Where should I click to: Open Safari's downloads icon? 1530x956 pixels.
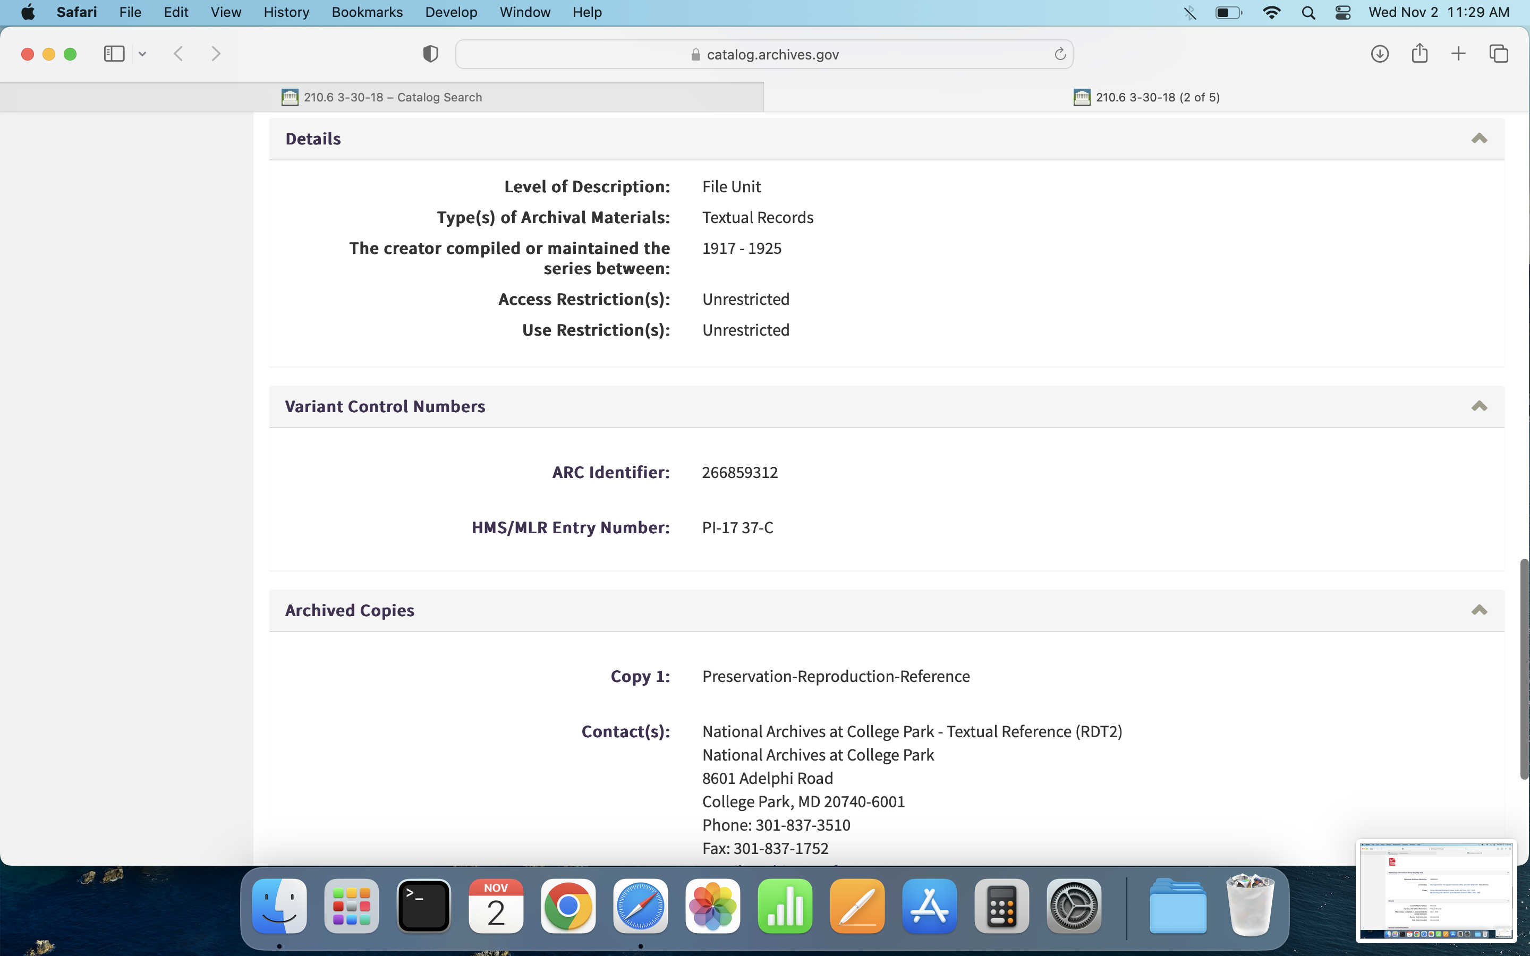1380,54
